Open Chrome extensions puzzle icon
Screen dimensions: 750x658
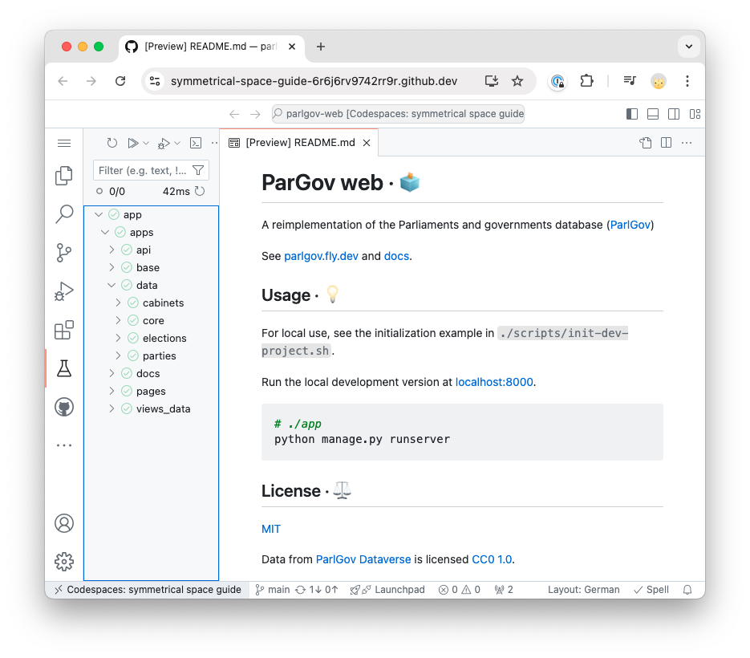coord(587,81)
